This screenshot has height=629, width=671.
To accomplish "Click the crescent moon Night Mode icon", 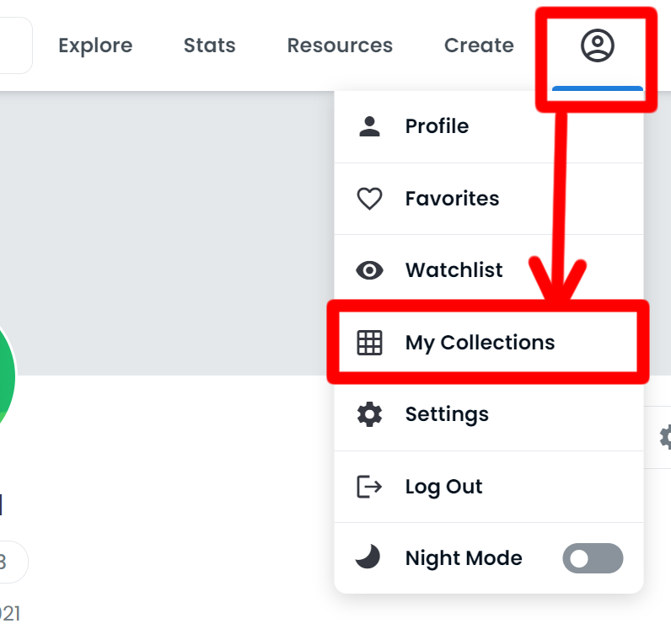I will coord(368,557).
